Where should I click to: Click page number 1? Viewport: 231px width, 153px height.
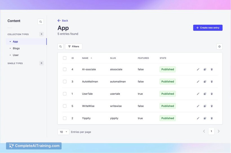[x=211, y=131]
